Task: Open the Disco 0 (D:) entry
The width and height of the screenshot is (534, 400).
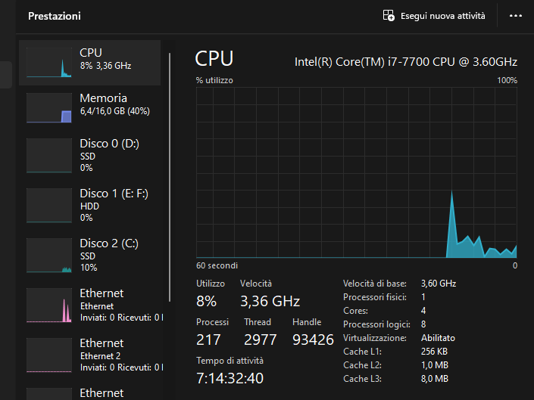Action: click(90, 155)
